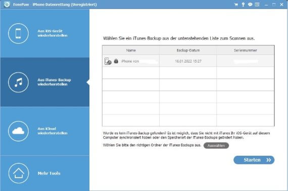
Task: Sort by Name column header
Action: tap(131, 50)
